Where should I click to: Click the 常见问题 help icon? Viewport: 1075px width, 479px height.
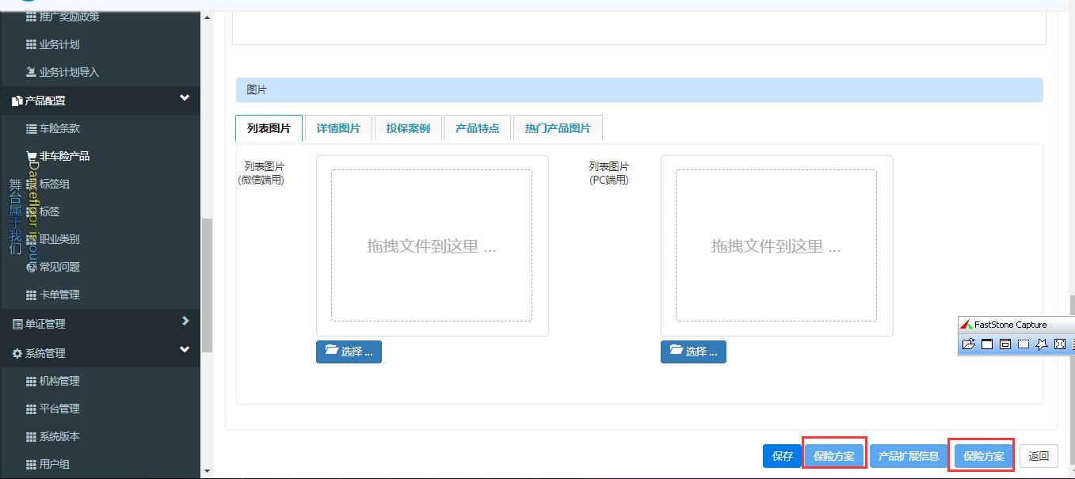click(31, 267)
